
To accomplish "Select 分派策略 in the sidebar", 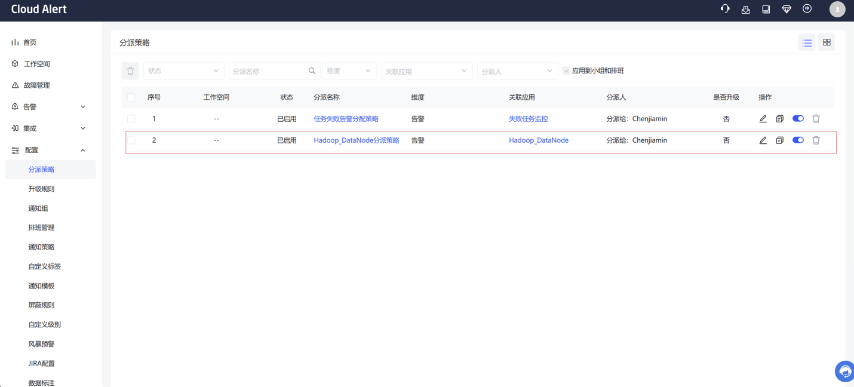I will pos(51,170).
